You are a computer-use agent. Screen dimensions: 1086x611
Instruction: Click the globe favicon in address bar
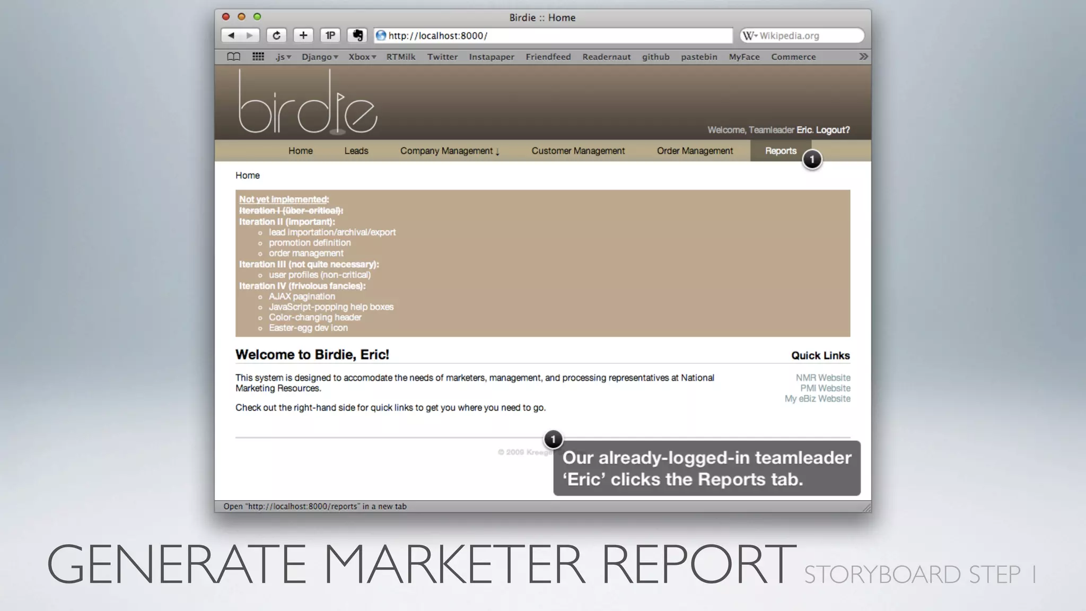click(x=381, y=36)
